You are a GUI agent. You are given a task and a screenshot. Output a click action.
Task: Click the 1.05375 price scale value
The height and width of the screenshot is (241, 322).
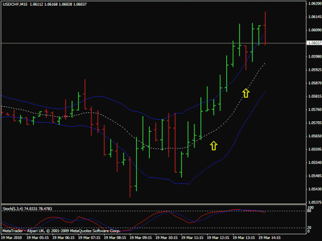(x=315, y=202)
